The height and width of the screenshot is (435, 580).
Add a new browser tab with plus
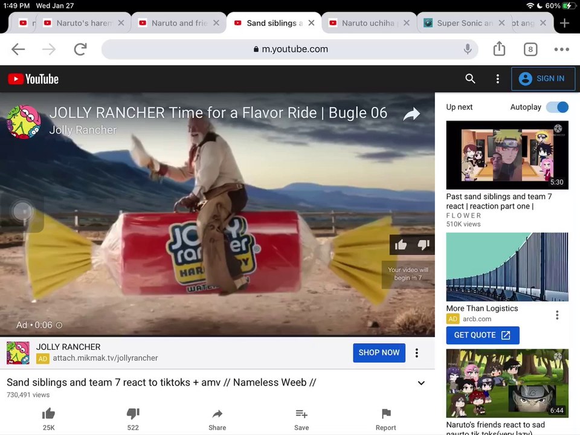click(564, 23)
